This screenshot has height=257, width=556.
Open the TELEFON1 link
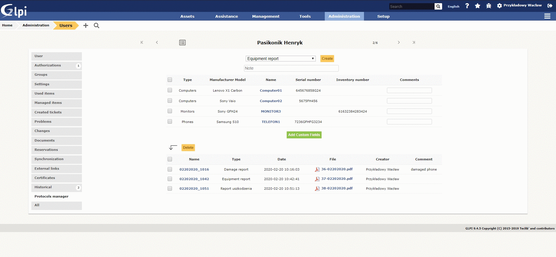pos(271,122)
